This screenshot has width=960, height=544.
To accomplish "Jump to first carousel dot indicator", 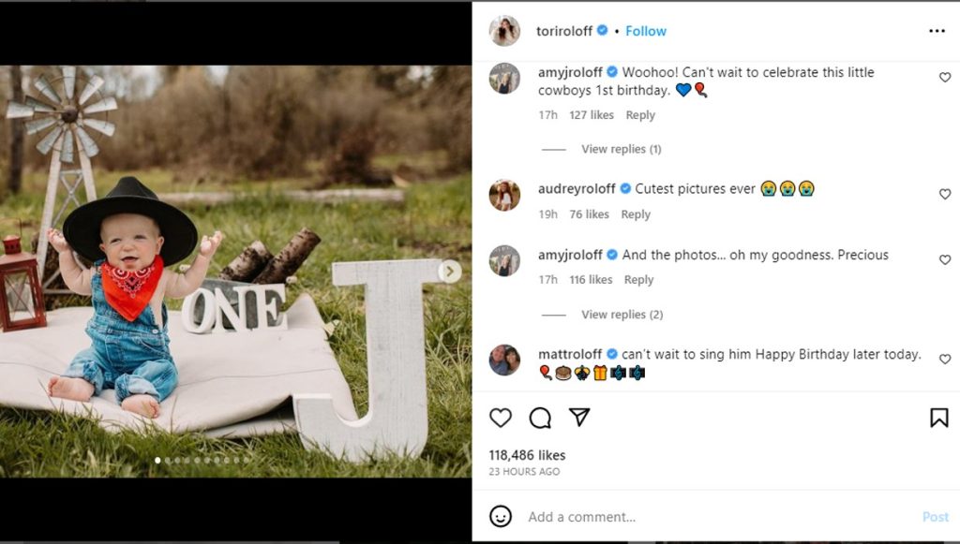I will click(x=157, y=460).
